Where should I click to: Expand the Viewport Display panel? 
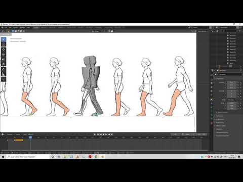[222, 132]
